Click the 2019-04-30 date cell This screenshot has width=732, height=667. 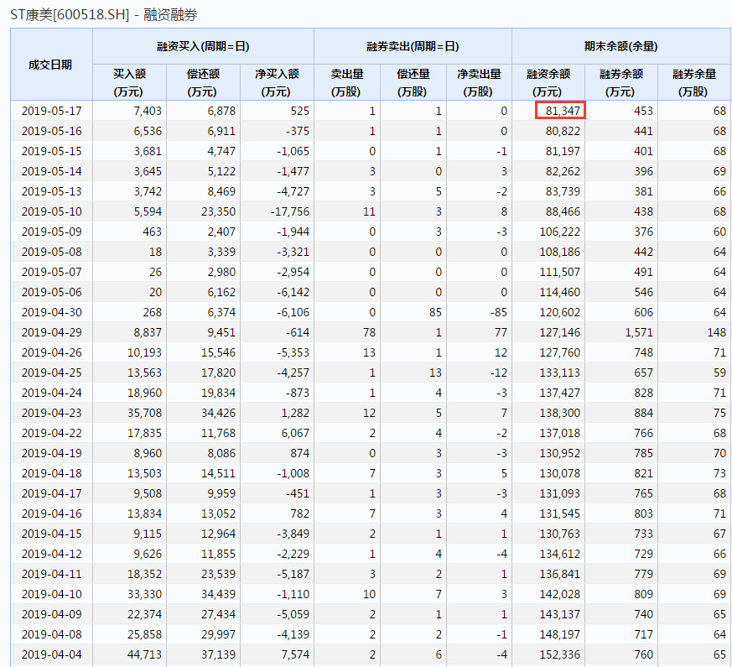(x=51, y=312)
